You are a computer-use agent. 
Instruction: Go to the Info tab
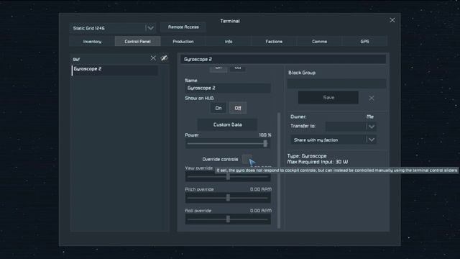click(229, 42)
